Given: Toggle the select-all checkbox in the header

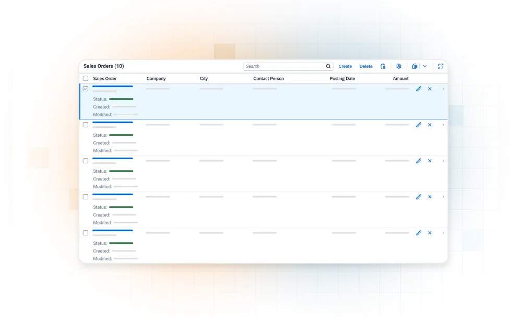Looking at the screenshot, I should 86,78.
